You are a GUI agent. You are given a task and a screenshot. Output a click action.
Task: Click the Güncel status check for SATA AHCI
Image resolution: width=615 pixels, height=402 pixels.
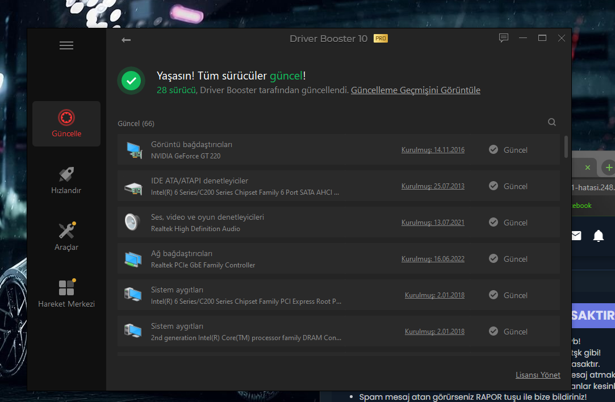point(493,186)
